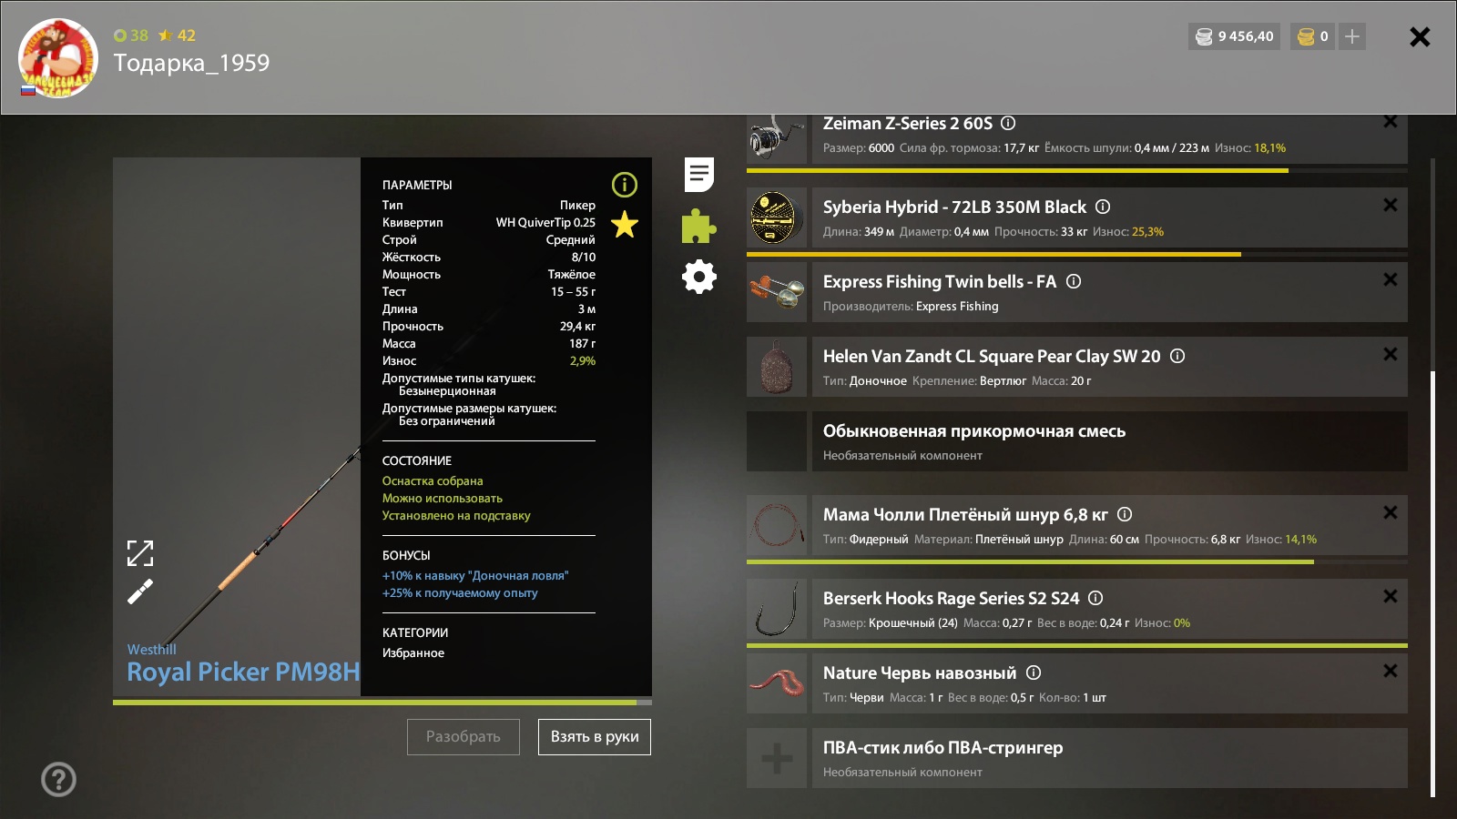Open the help question mark icon
The image size is (1457, 819).
(58, 779)
